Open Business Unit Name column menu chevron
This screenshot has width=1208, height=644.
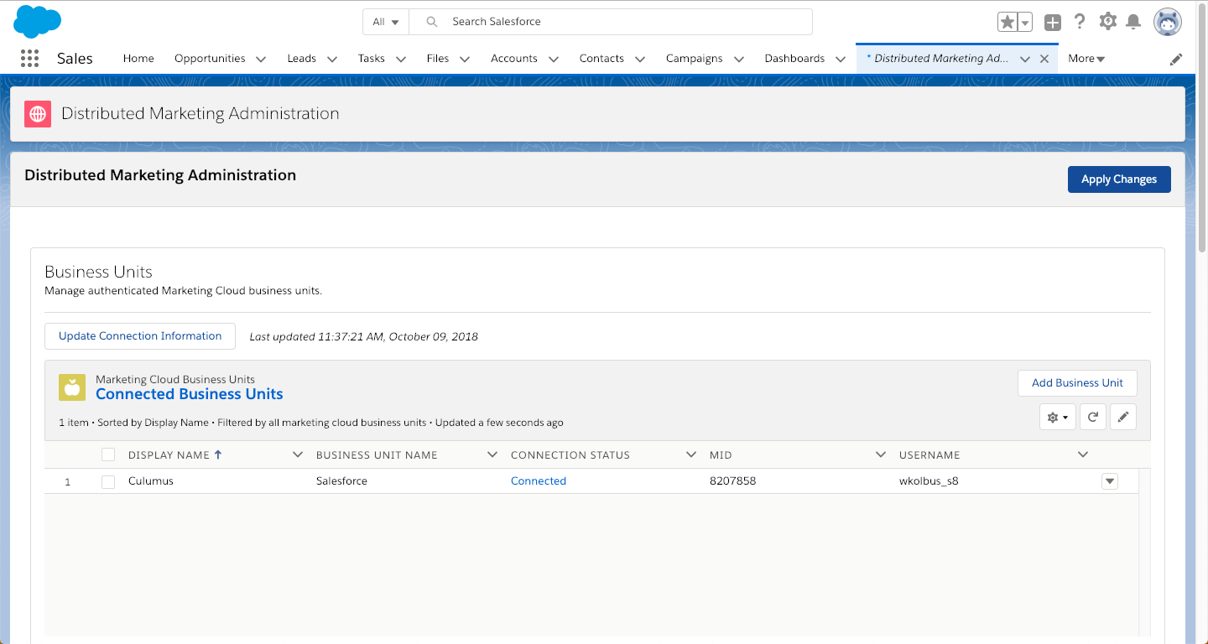point(492,454)
